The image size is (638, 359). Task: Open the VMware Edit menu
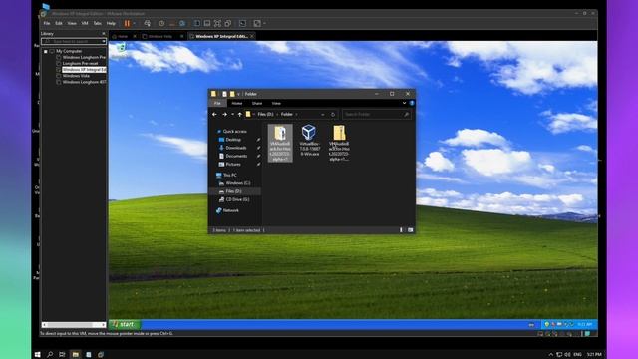tap(59, 24)
